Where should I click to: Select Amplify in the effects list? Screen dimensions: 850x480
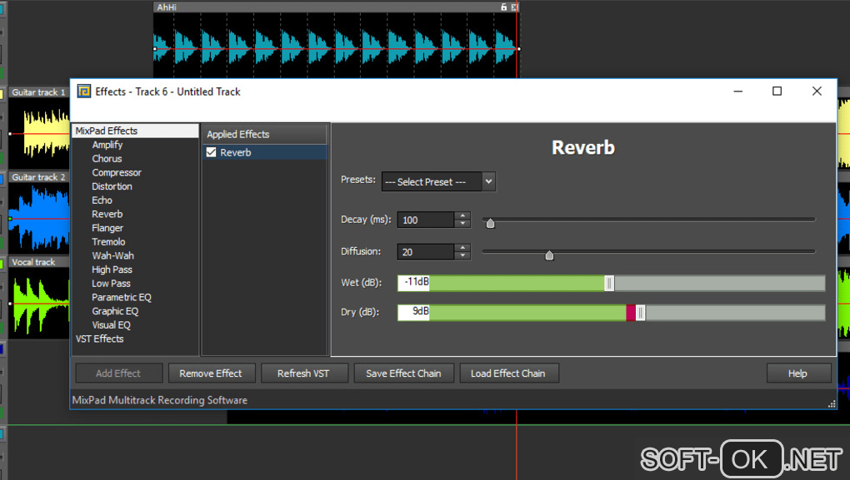pyautogui.click(x=107, y=145)
